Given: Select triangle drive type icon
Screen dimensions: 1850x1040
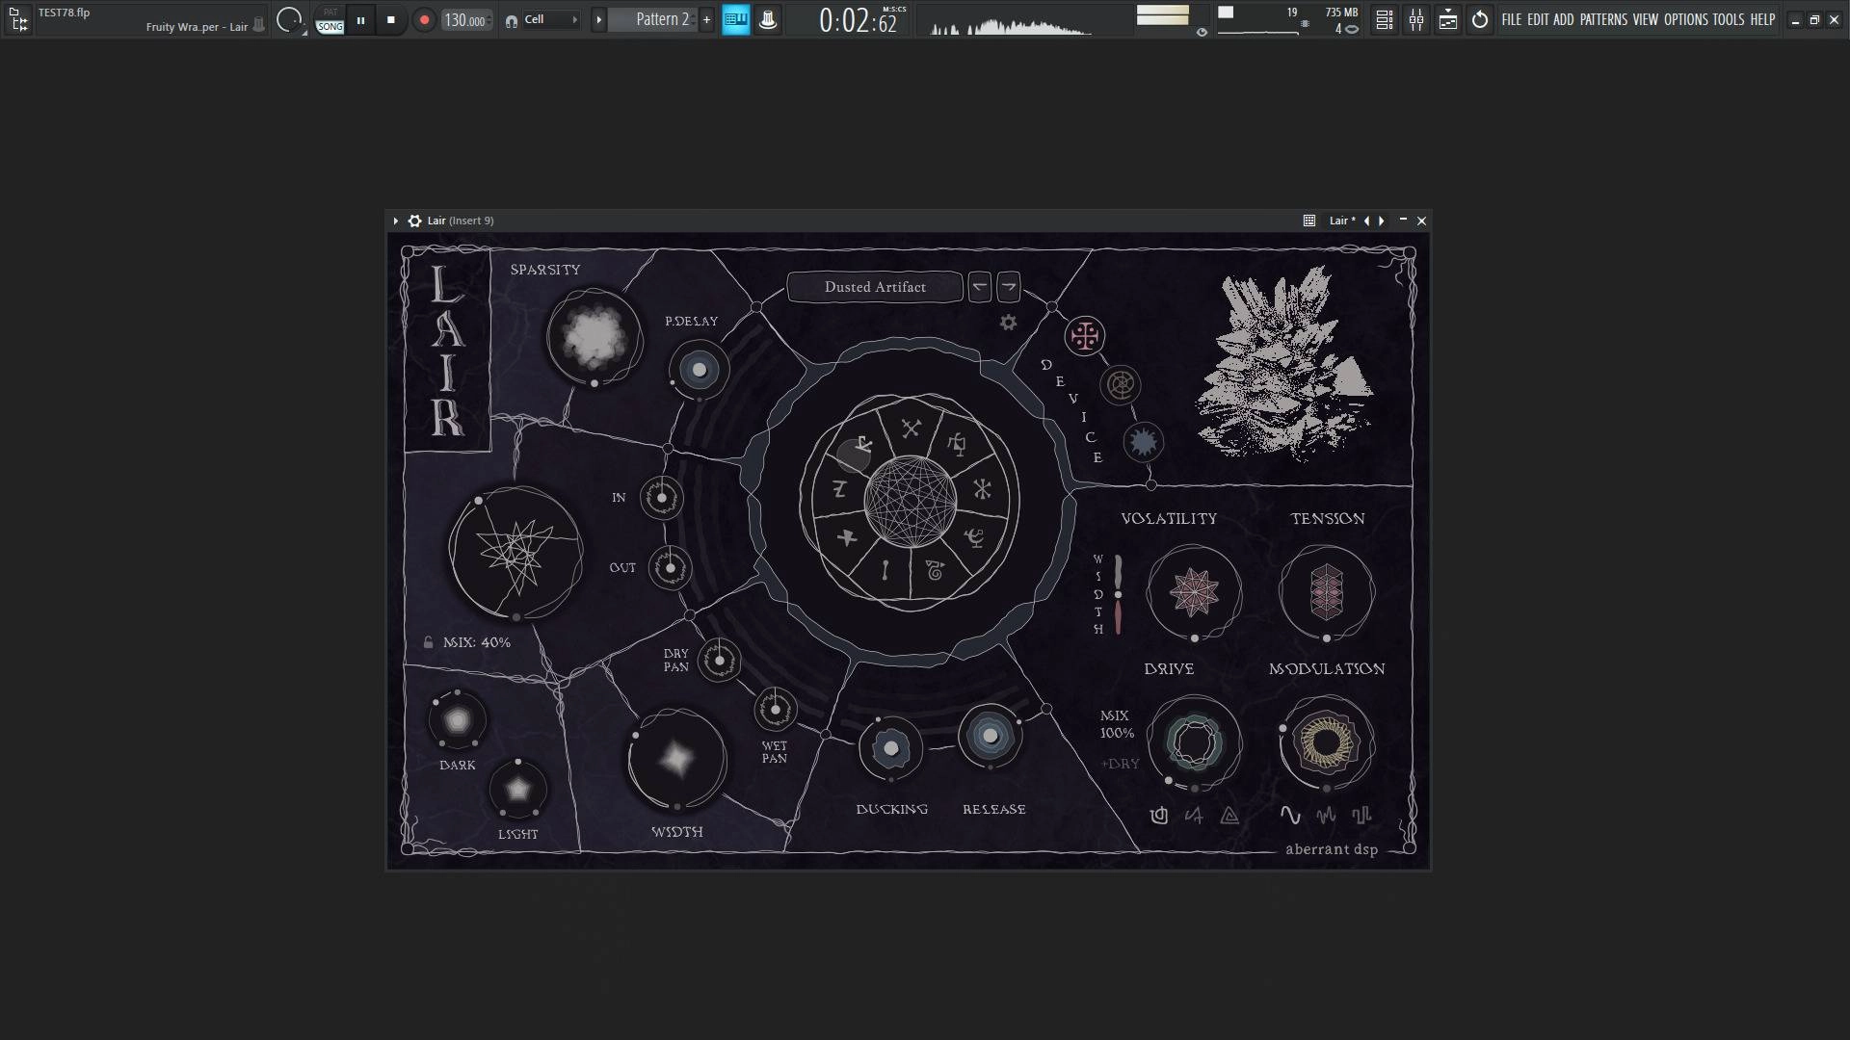Looking at the screenshot, I should pyautogui.click(x=1229, y=816).
